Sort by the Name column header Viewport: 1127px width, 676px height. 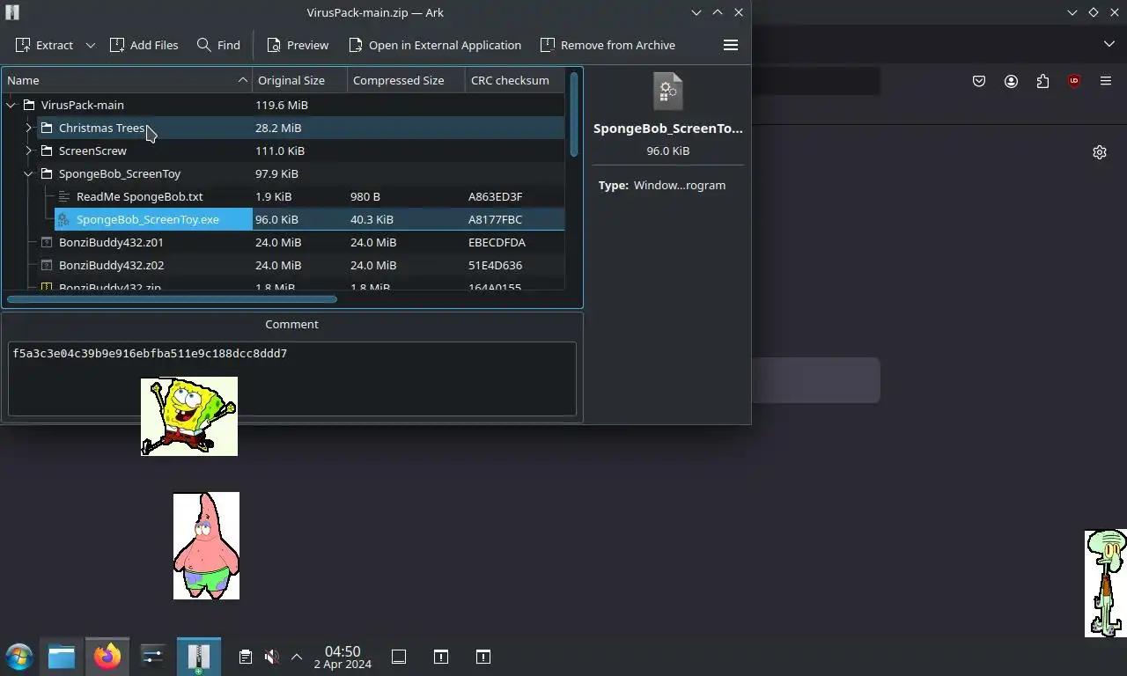(x=127, y=80)
